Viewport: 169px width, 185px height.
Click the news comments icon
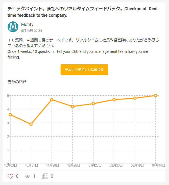45,176
